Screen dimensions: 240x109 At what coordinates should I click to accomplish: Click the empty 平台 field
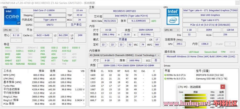click(60, 30)
